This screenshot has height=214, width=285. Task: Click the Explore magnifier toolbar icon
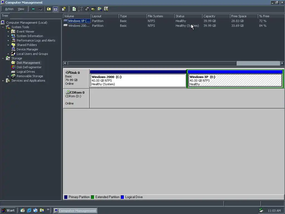pos(100,9)
